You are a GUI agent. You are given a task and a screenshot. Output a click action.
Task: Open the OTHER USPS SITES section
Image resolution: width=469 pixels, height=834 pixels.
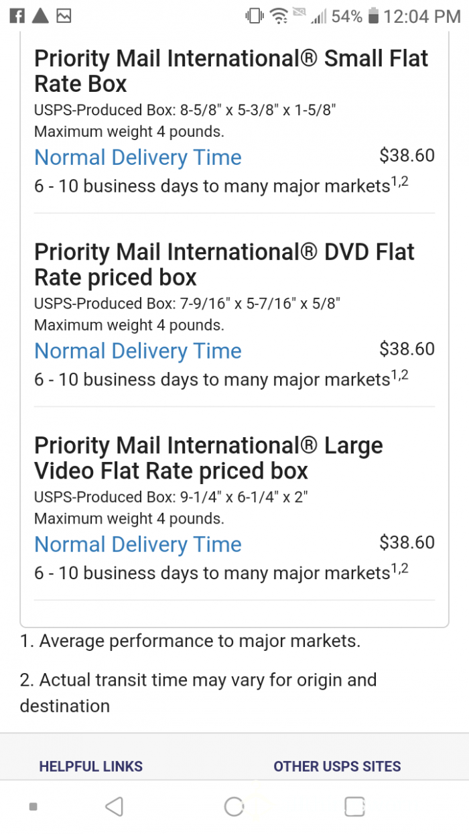click(x=337, y=766)
